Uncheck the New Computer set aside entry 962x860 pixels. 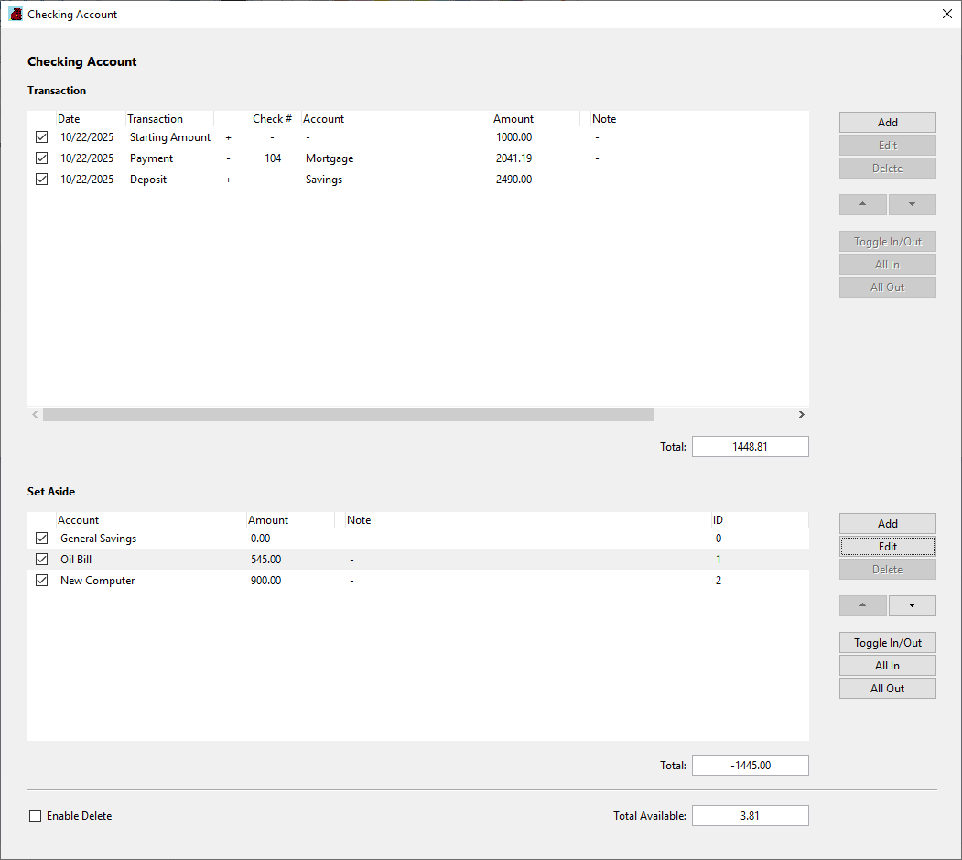pyautogui.click(x=41, y=580)
